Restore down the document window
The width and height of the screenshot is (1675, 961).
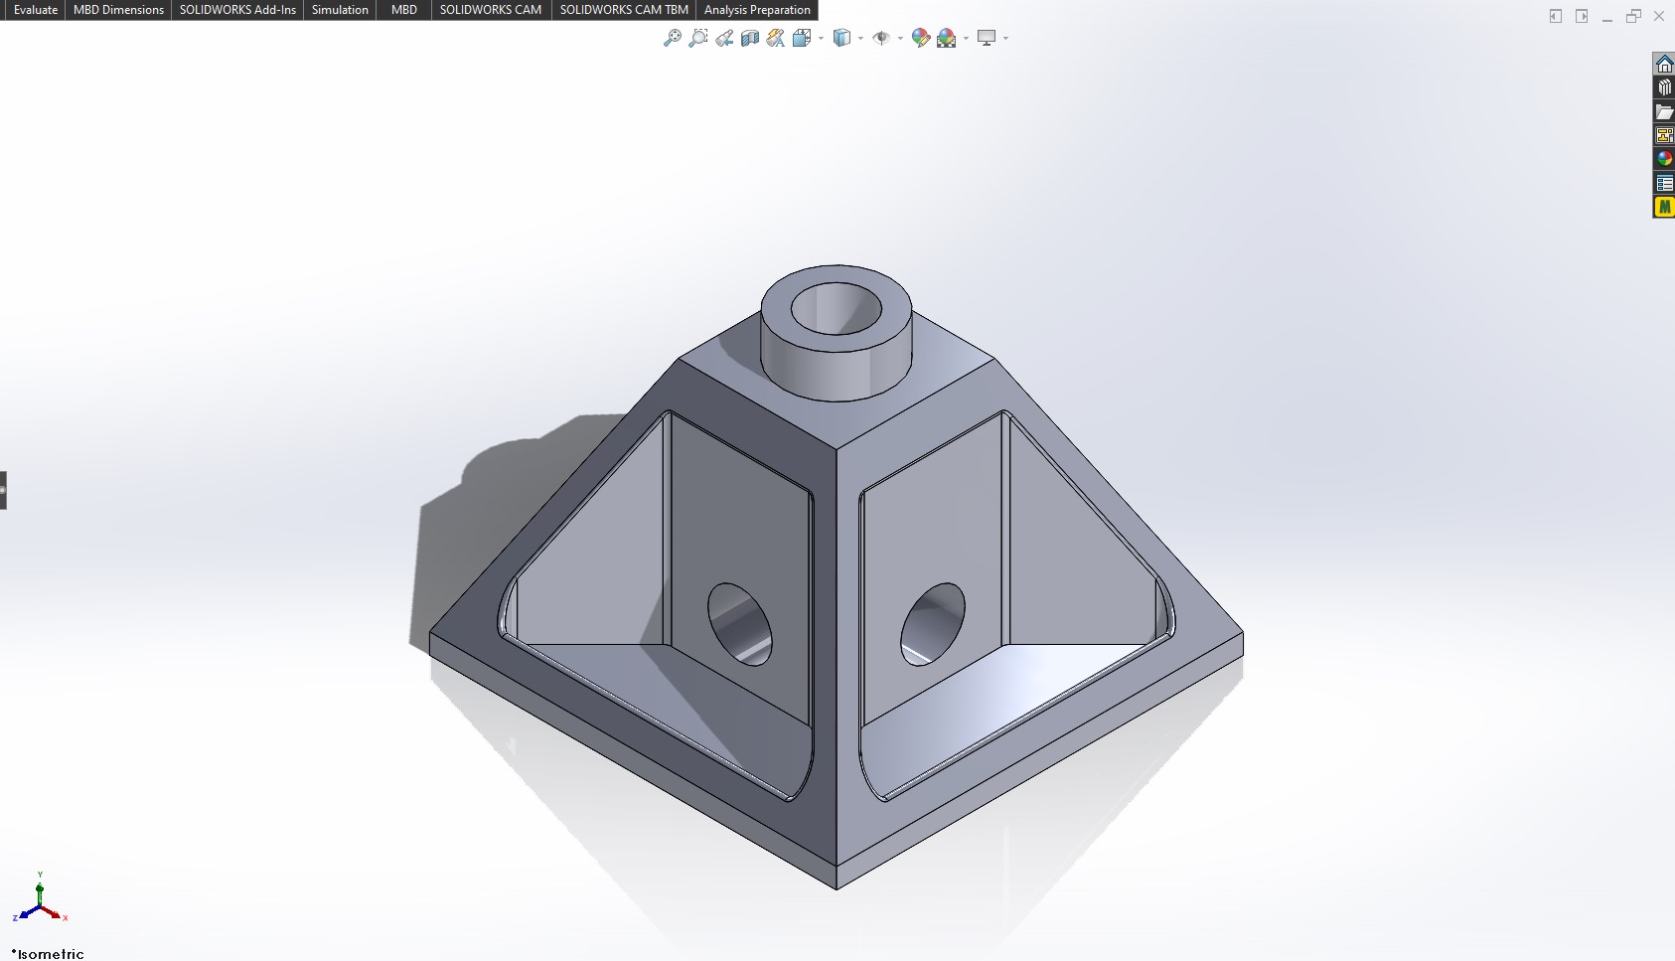pyautogui.click(x=1633, y=16)
